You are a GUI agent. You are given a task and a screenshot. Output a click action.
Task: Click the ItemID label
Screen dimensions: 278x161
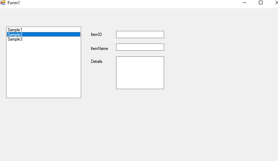click(x=96, y=34)
